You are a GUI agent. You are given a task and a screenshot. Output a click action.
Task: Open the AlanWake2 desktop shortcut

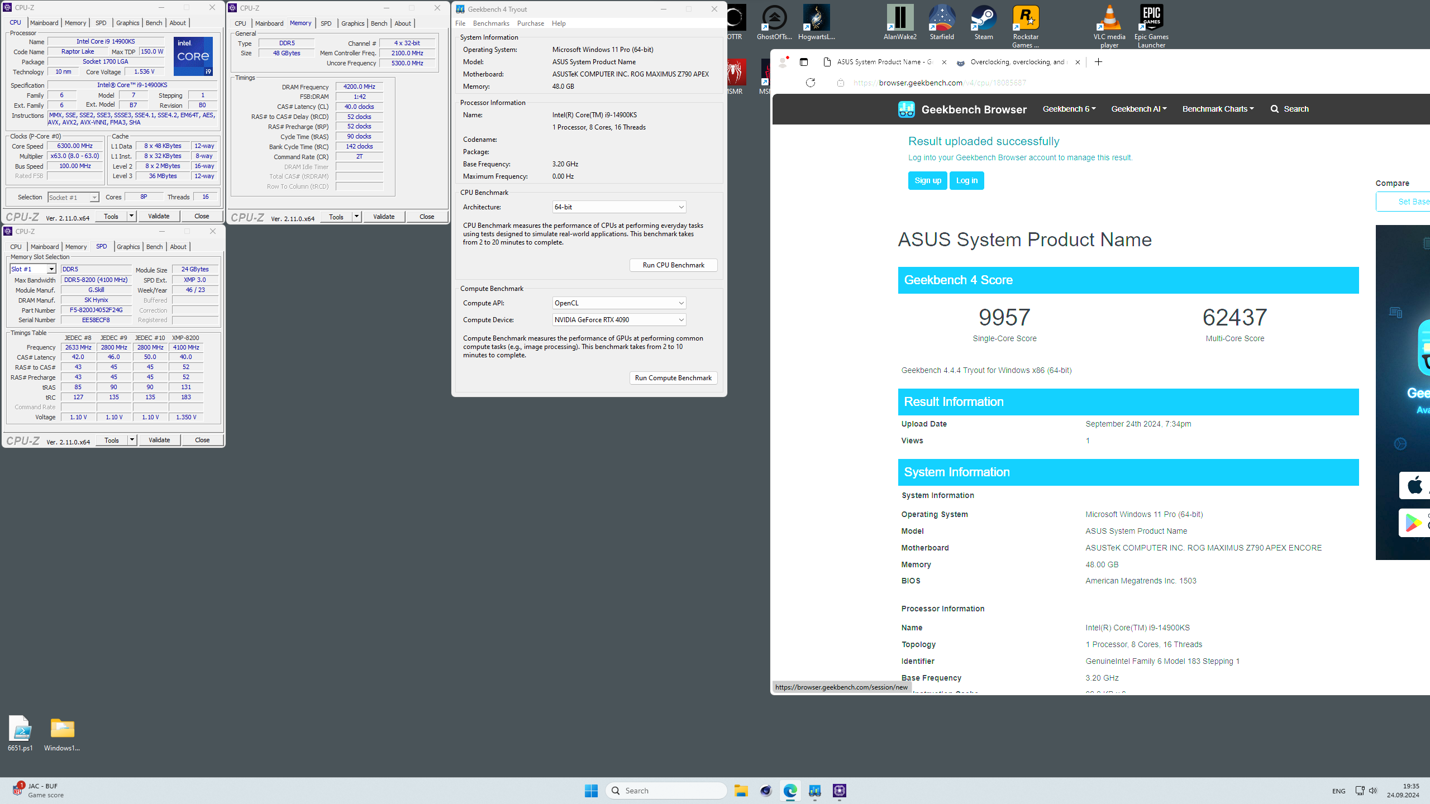(x=899, y=22)
